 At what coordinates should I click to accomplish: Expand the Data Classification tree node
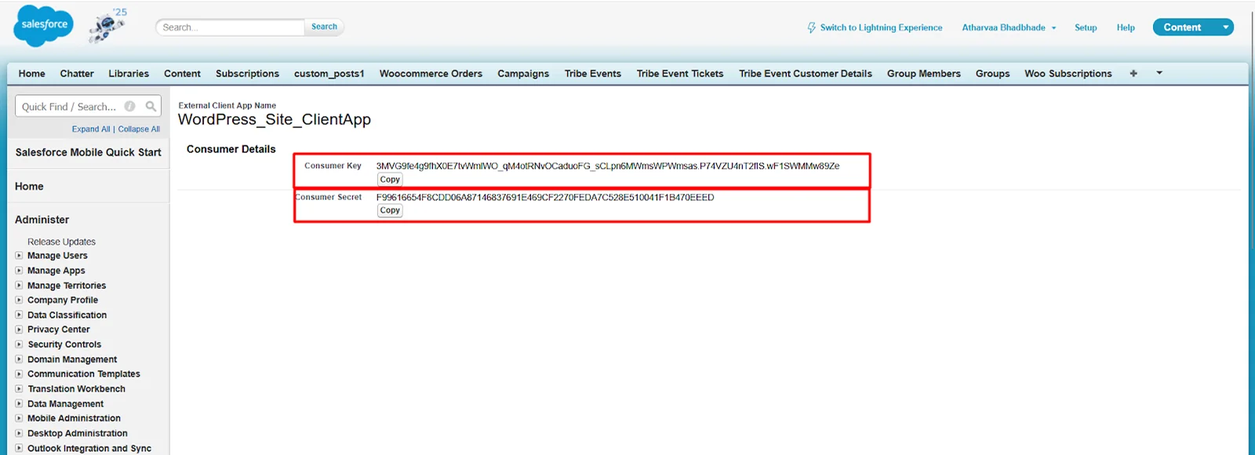point(19,315)
